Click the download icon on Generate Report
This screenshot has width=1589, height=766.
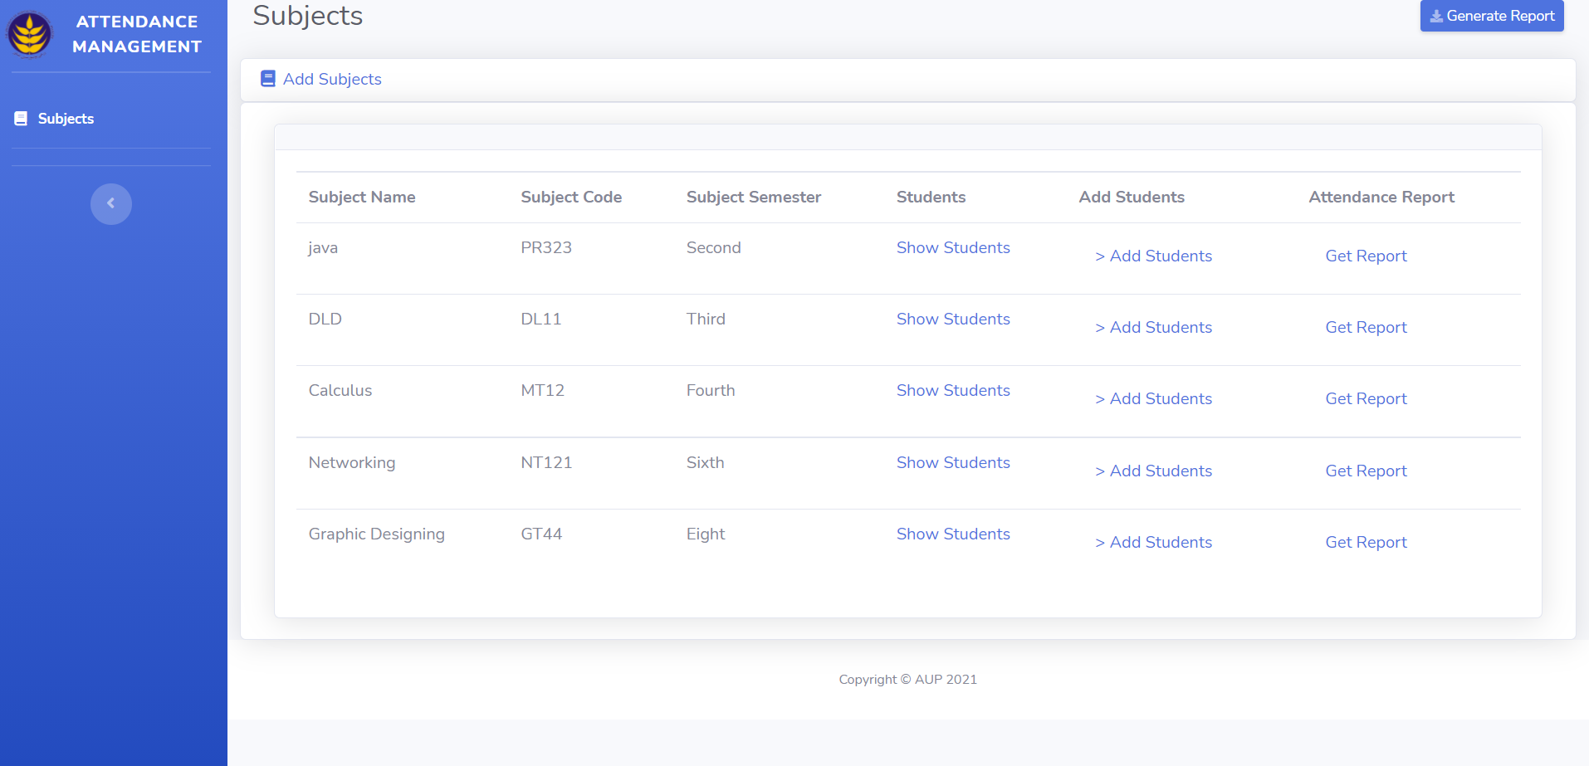(1435, 17)
